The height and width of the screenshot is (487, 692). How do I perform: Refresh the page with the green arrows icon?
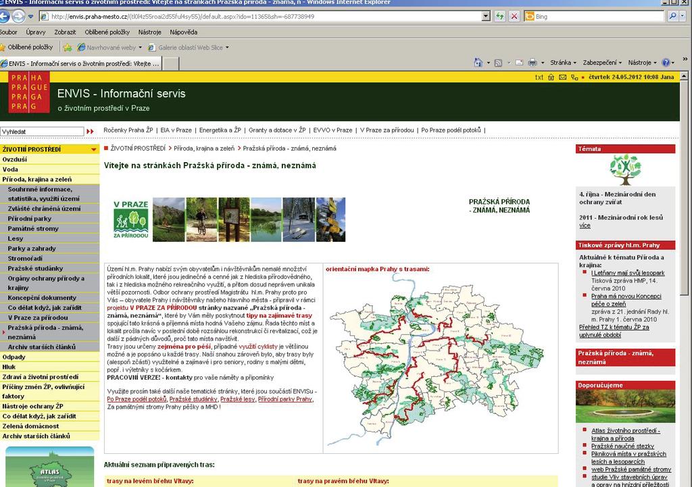[499, 17]
